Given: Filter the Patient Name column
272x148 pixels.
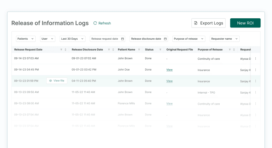Looking at the screenshot, I should tap(139, 50).
